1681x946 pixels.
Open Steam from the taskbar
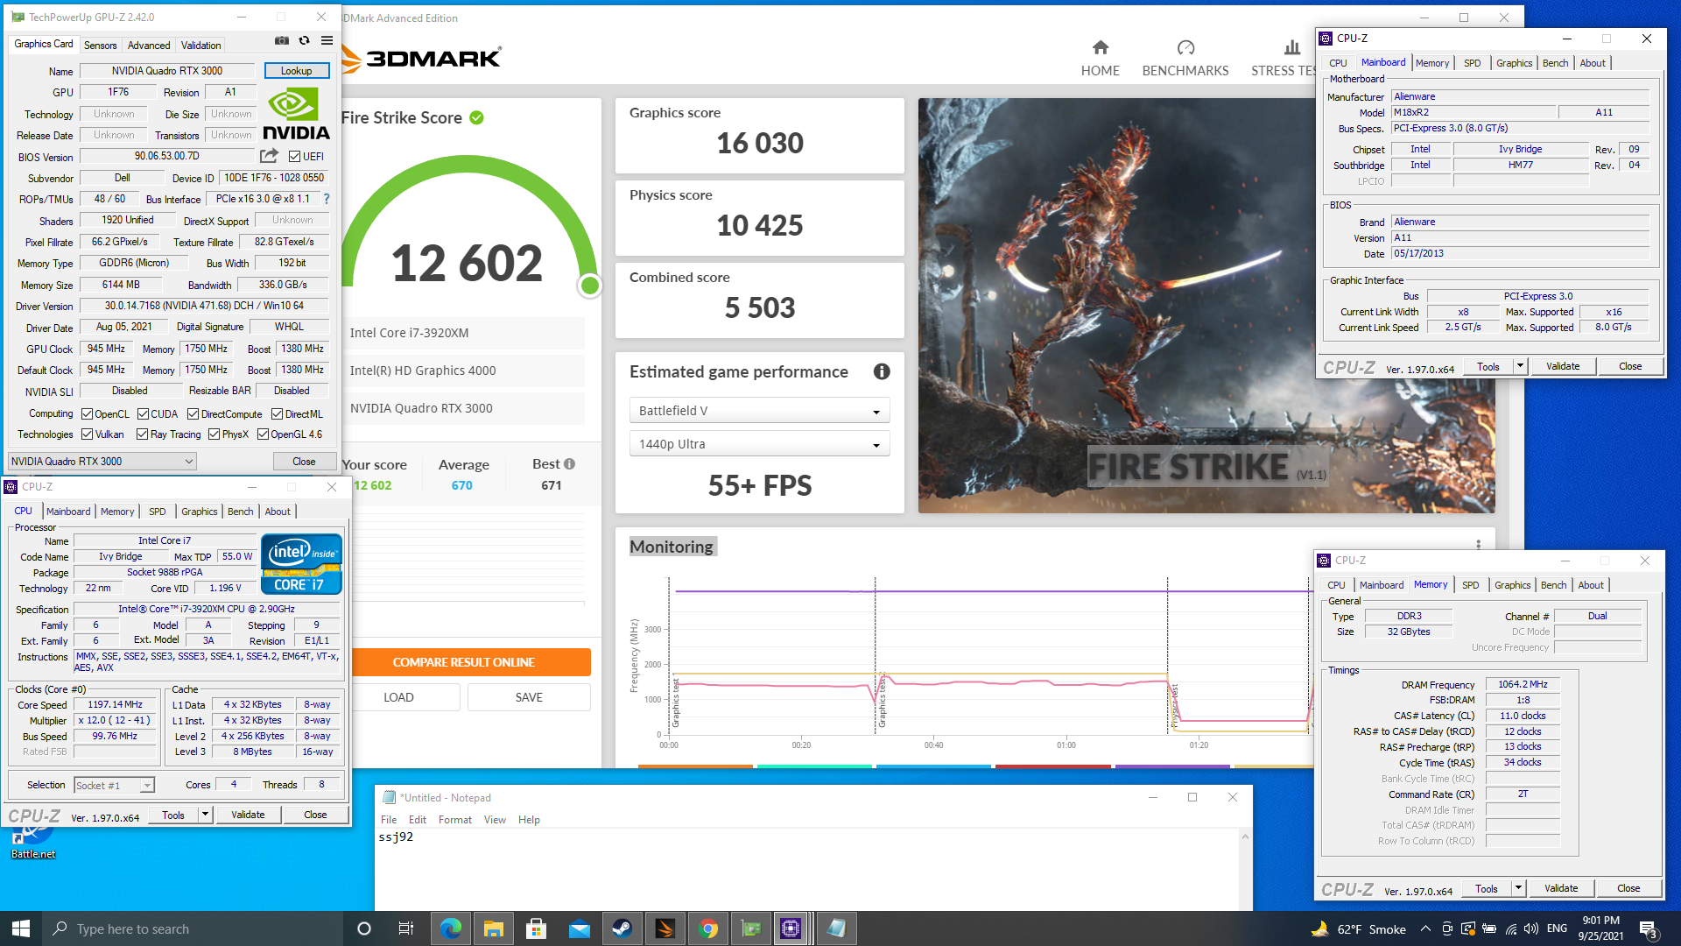(622, 928)
